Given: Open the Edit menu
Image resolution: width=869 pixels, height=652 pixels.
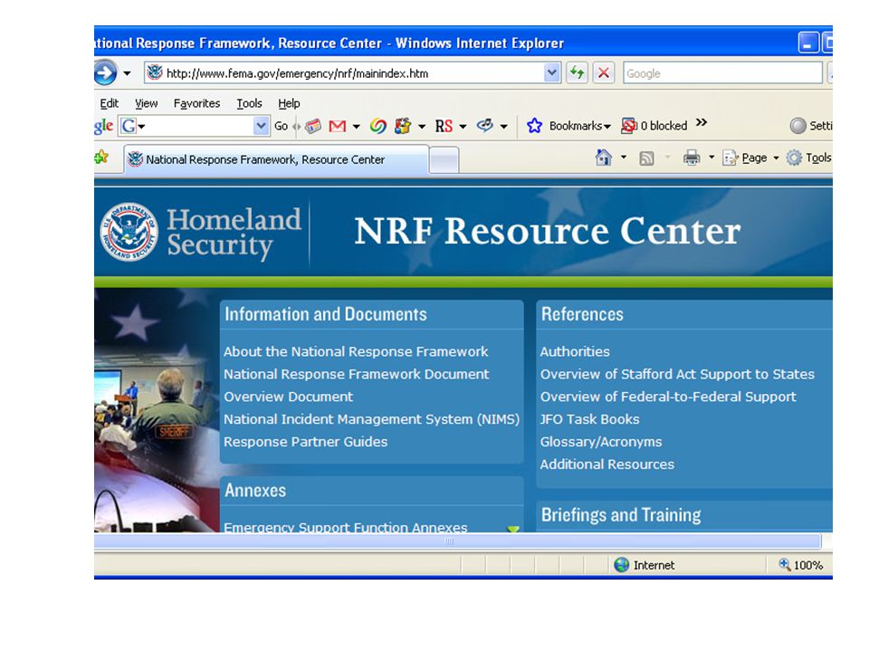Looking at the screenshot, I should point(109,103).
